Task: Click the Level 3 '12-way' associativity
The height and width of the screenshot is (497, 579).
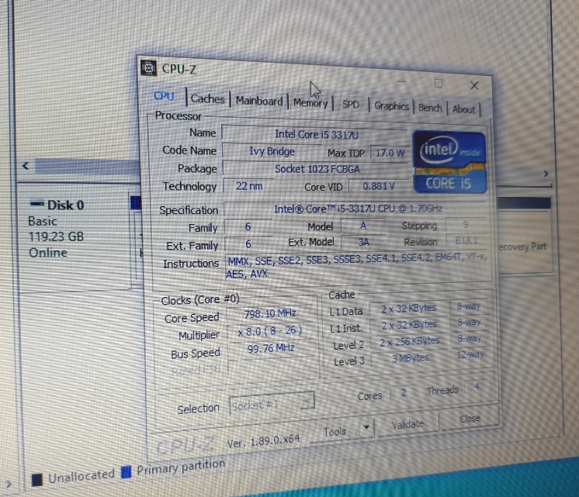Action: coord(470,354)
